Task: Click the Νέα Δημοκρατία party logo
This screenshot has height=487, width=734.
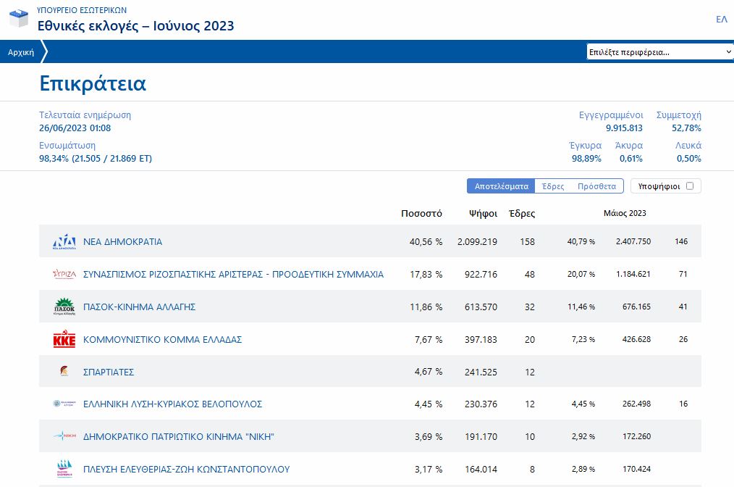Action: click(64, 242)
